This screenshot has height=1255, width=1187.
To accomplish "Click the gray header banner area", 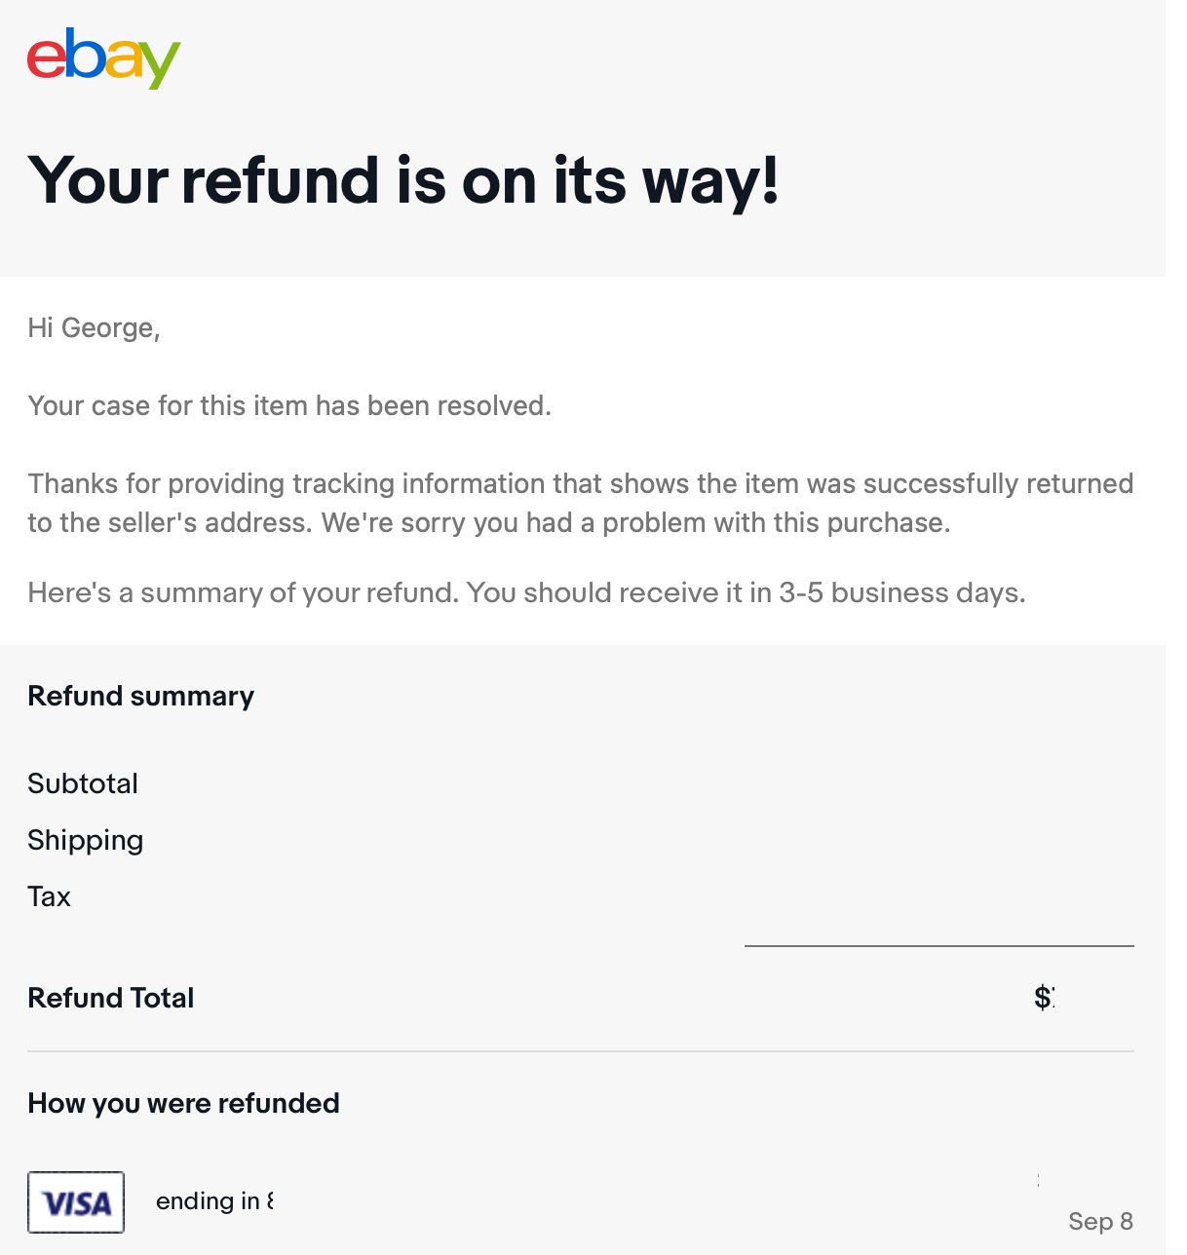I will pyautogui.click(x=583, y=138).
